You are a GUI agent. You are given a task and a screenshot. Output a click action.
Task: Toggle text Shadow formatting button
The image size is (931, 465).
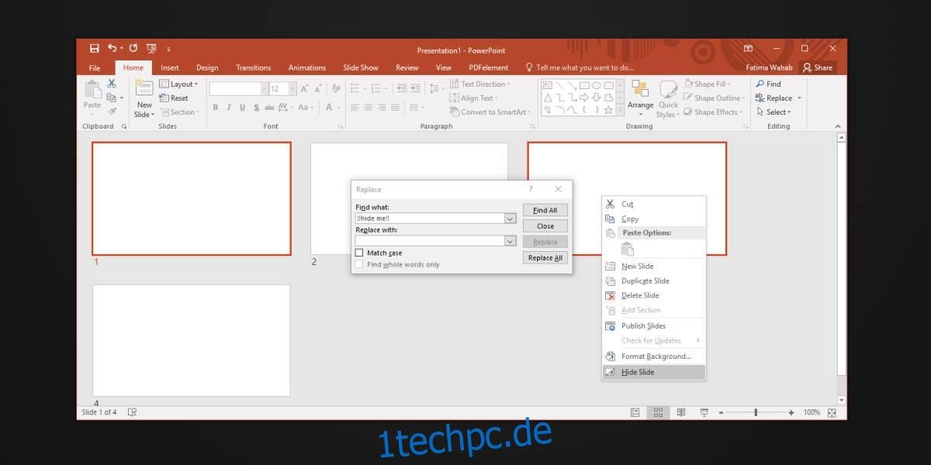click(256, 108)
